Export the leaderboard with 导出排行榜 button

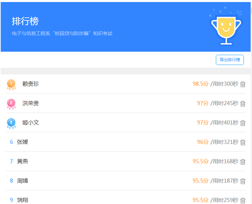[230, 60]
